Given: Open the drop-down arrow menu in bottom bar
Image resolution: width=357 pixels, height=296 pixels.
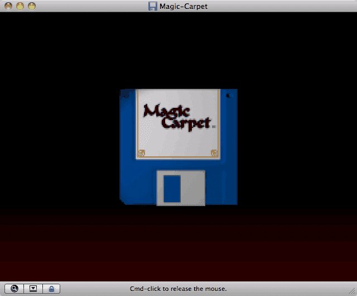Looking at the screenshot, I should click(x=33, y=289).
